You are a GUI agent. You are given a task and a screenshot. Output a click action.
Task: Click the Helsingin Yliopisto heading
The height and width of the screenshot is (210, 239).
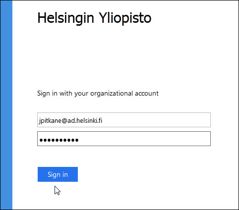click(x=94, y=18)
